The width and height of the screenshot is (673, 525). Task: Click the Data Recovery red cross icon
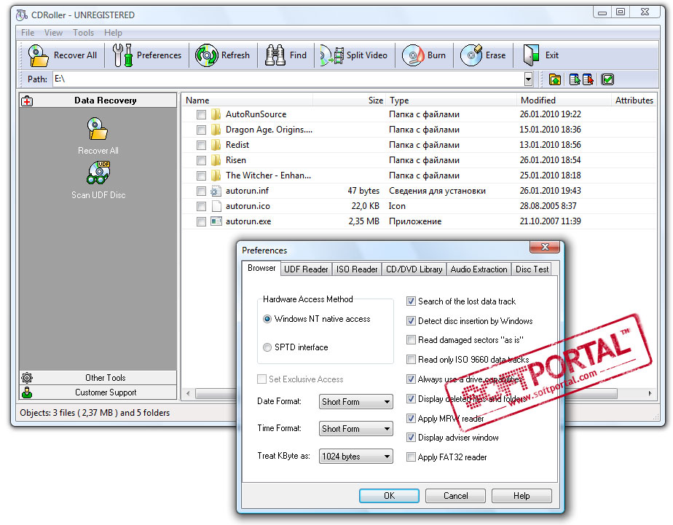tap(27, 100)
